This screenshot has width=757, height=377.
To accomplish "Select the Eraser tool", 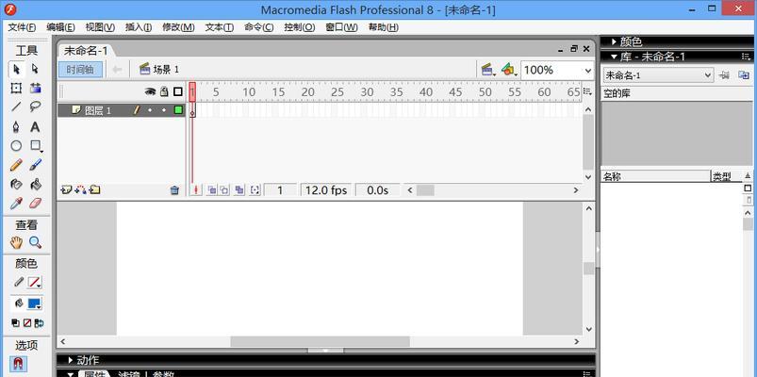I will click(x=35, y=204).
